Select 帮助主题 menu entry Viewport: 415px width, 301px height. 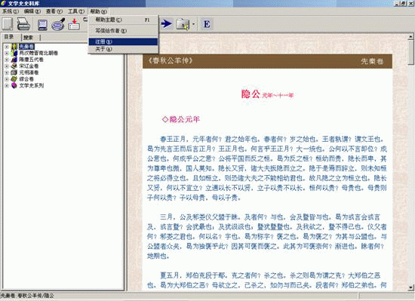point(123,20)
